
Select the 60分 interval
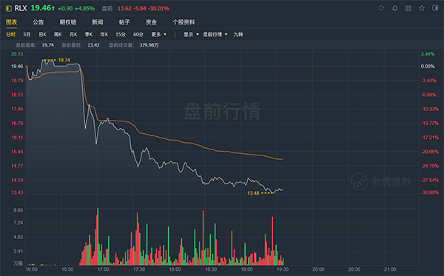tap(138, 35)
